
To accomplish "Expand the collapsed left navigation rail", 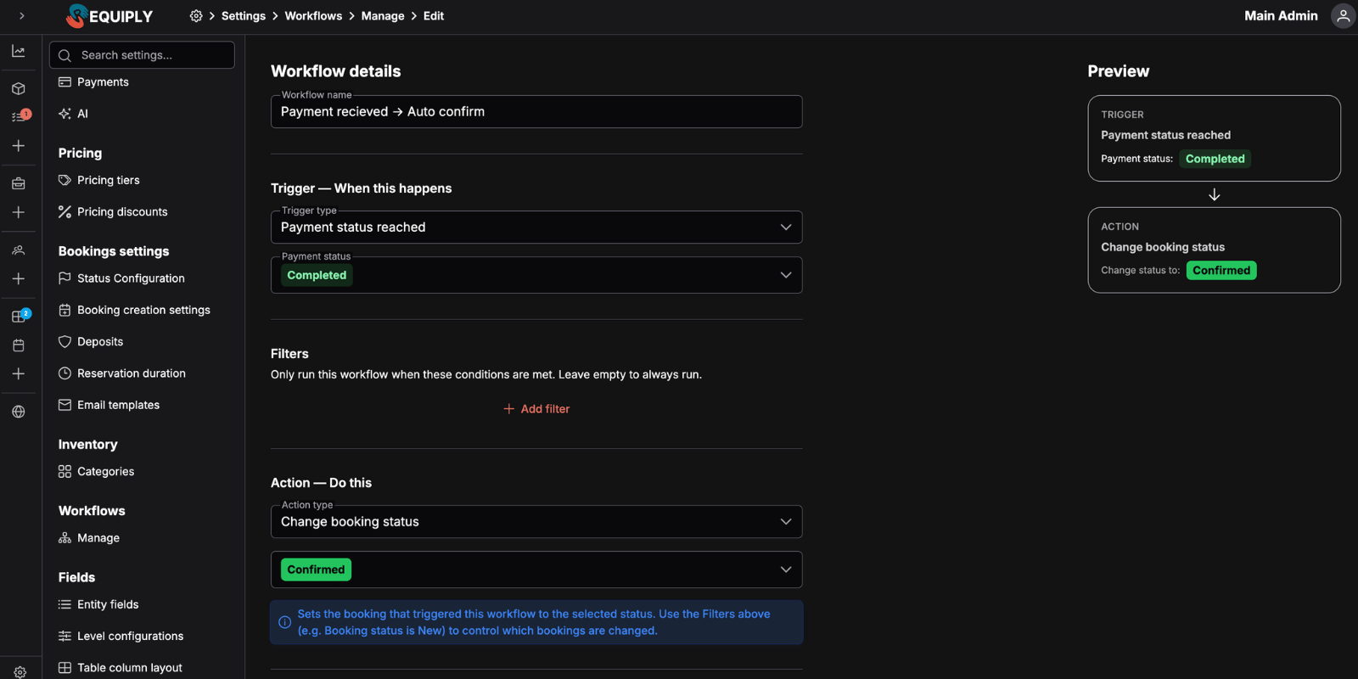I will (22, 16).
